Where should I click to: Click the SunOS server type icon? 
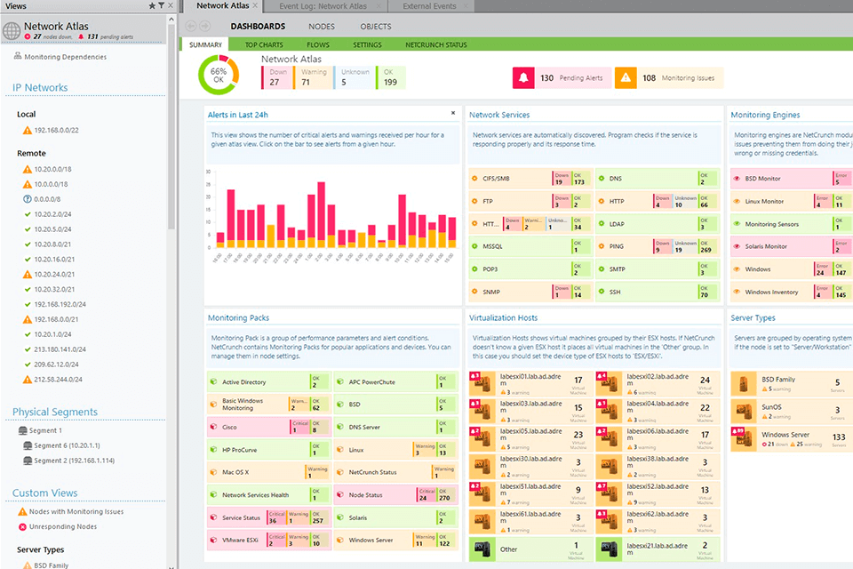click(743, 411)
